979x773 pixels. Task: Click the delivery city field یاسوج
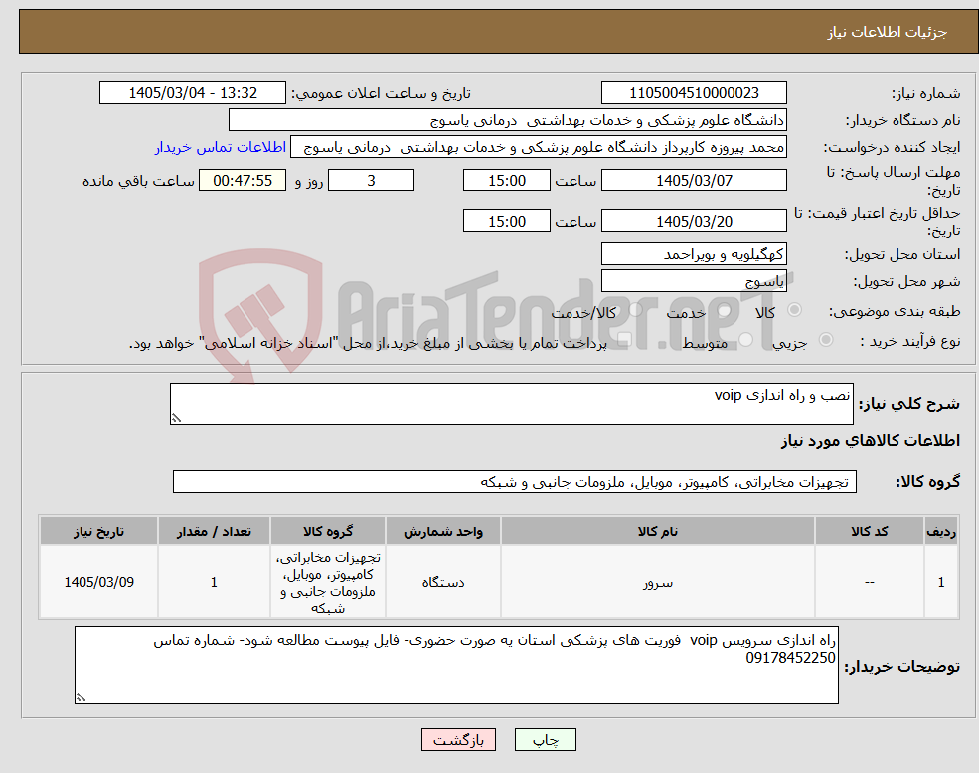694,281
